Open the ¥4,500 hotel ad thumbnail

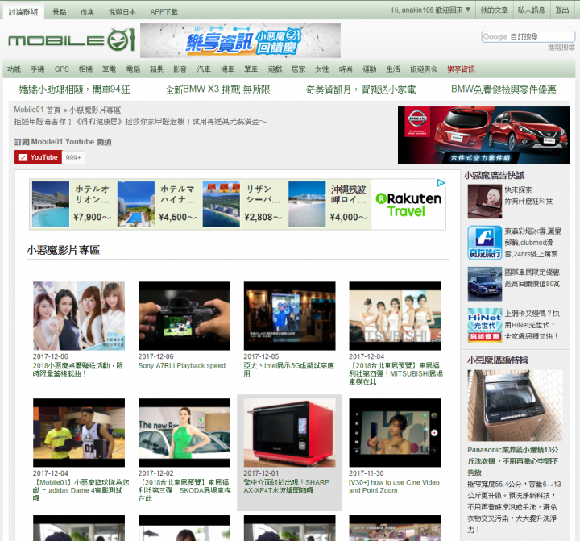pos(136,204)
